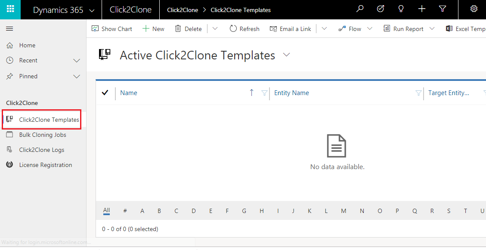Screen dimensions: 486x250
Task: Open Bulk Cloning Jobs in sidebar
Action: (42, 135)
